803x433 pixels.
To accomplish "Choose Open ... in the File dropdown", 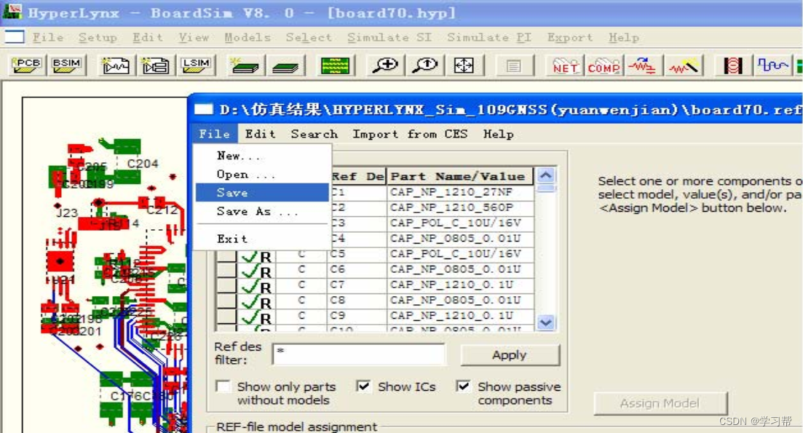I will pos(262,174).
